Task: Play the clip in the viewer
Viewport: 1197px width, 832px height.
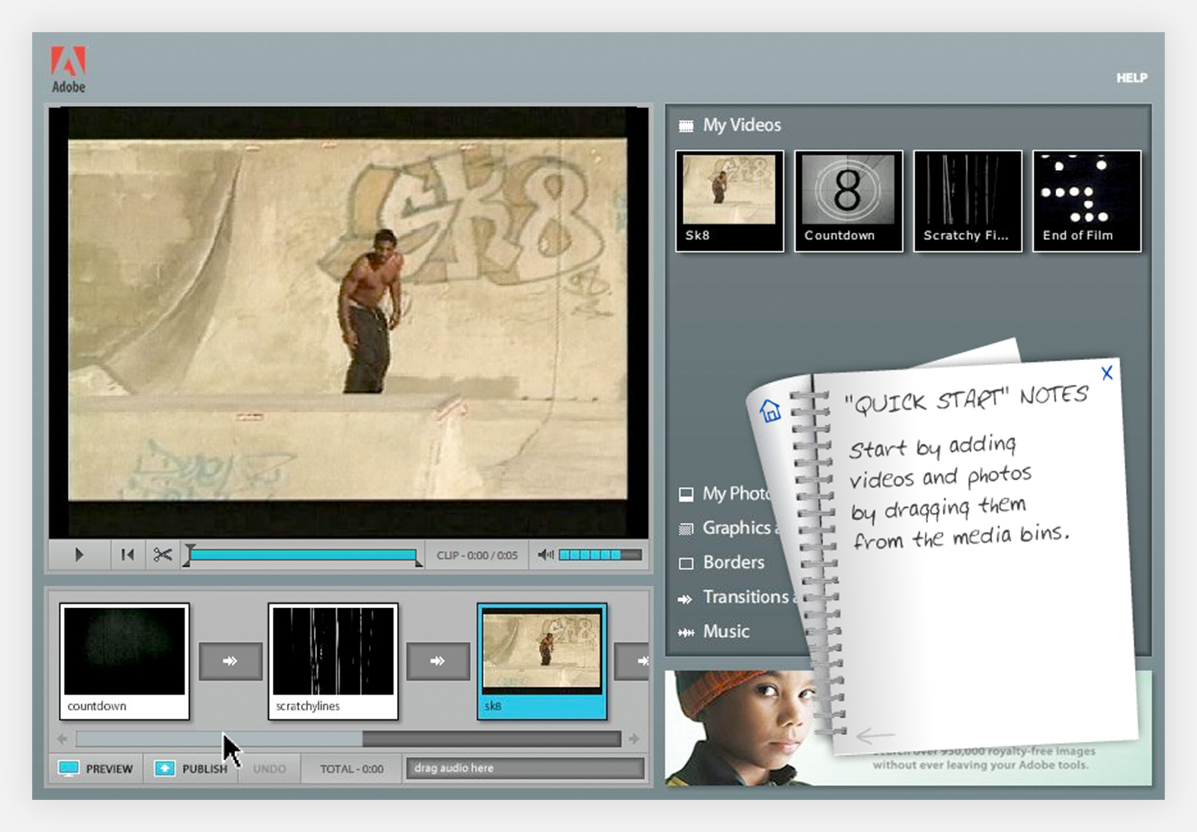Action: [78, 554]
